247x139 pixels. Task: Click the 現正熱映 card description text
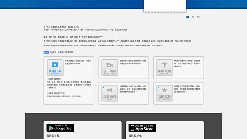pos(130,62)
